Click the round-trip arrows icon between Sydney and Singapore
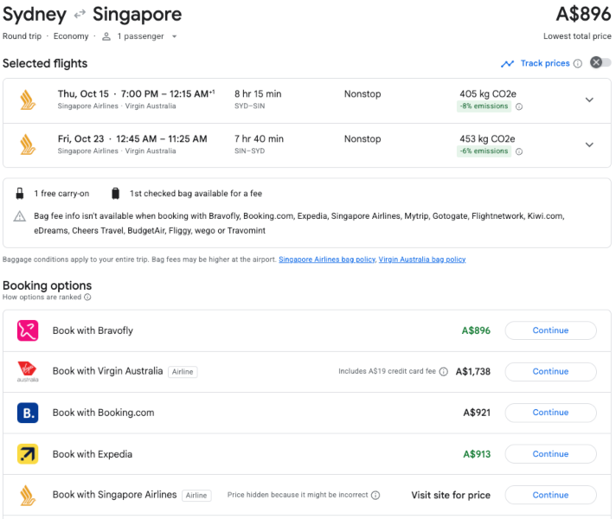This screenshot has width=616, height=519. (x=80, y=14)
